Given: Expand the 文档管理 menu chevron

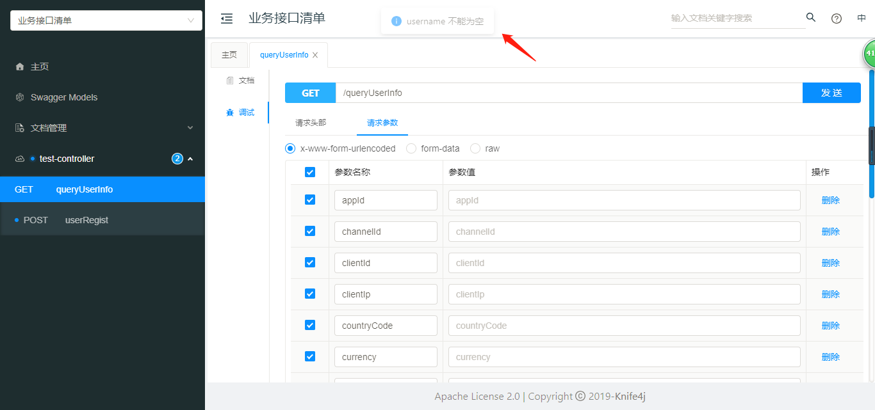Looking at the screenshot, I should tap(190, 128).
